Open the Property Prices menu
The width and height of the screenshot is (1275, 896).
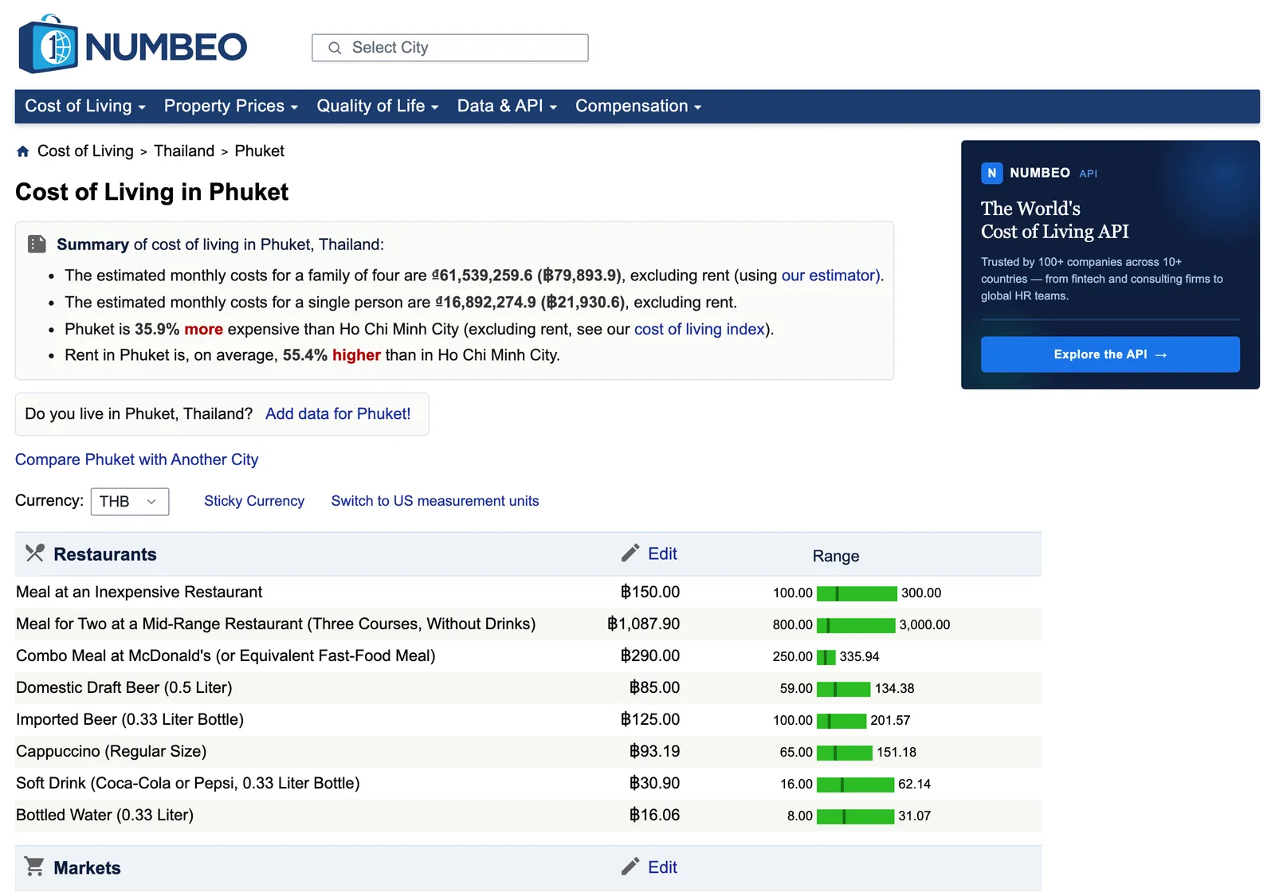(x=231, y=106)
